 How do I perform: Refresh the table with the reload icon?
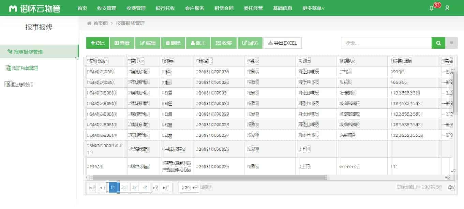point(451,187)
